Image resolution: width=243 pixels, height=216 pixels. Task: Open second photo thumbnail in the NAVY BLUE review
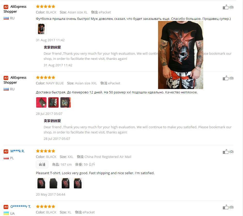point(53,102)
